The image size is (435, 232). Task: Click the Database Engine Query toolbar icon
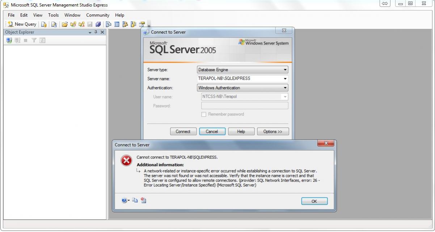click(43, 24)
